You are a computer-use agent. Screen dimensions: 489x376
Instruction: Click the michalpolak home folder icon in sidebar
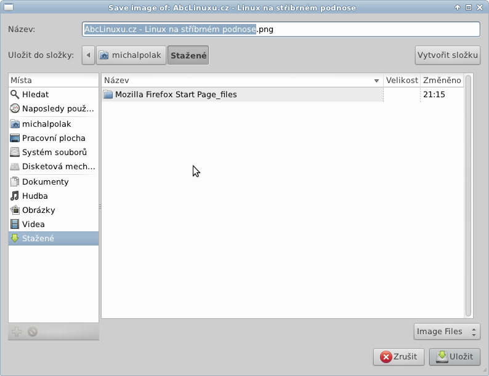(15, 124)
